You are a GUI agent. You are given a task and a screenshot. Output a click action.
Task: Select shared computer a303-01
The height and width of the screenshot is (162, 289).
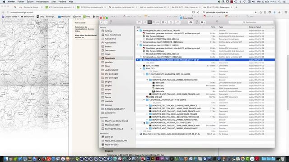[x=109, y=137]
